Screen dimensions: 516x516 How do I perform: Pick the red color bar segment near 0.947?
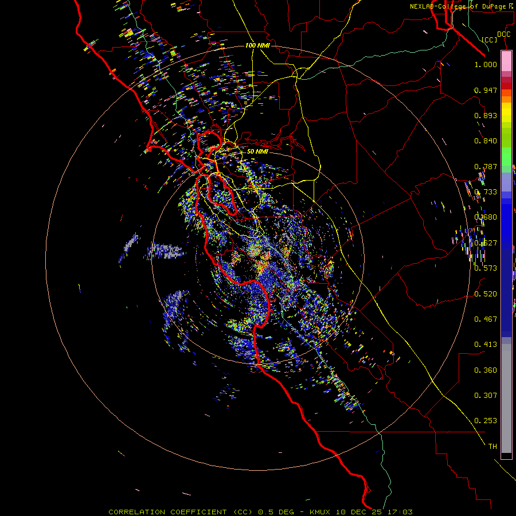click(x=506, y=86)
